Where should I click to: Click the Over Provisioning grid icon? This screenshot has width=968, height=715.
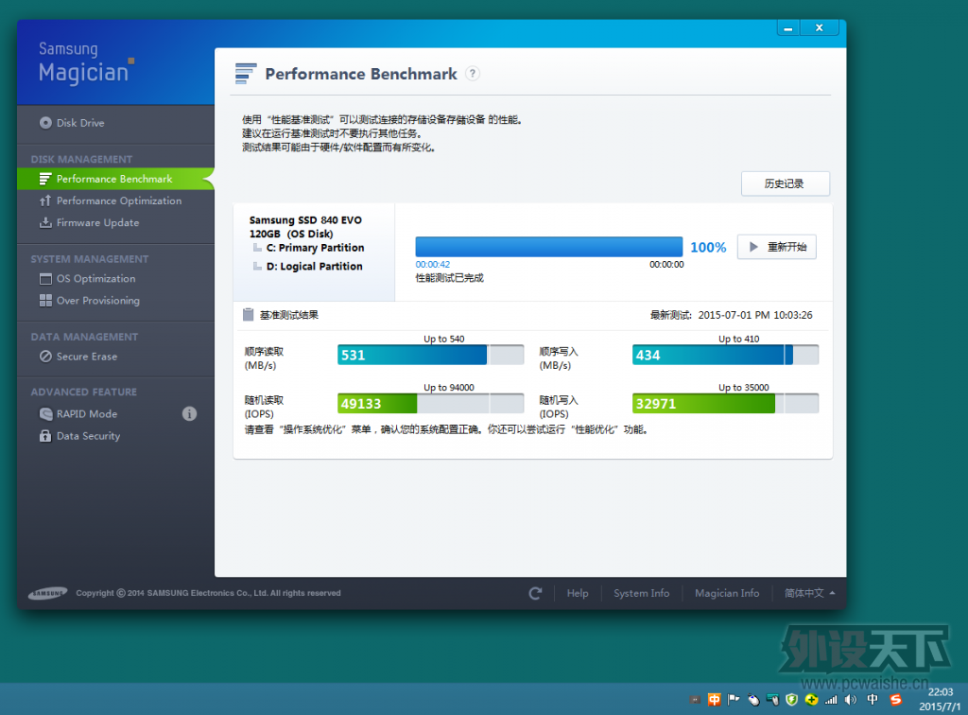[45, 301]
